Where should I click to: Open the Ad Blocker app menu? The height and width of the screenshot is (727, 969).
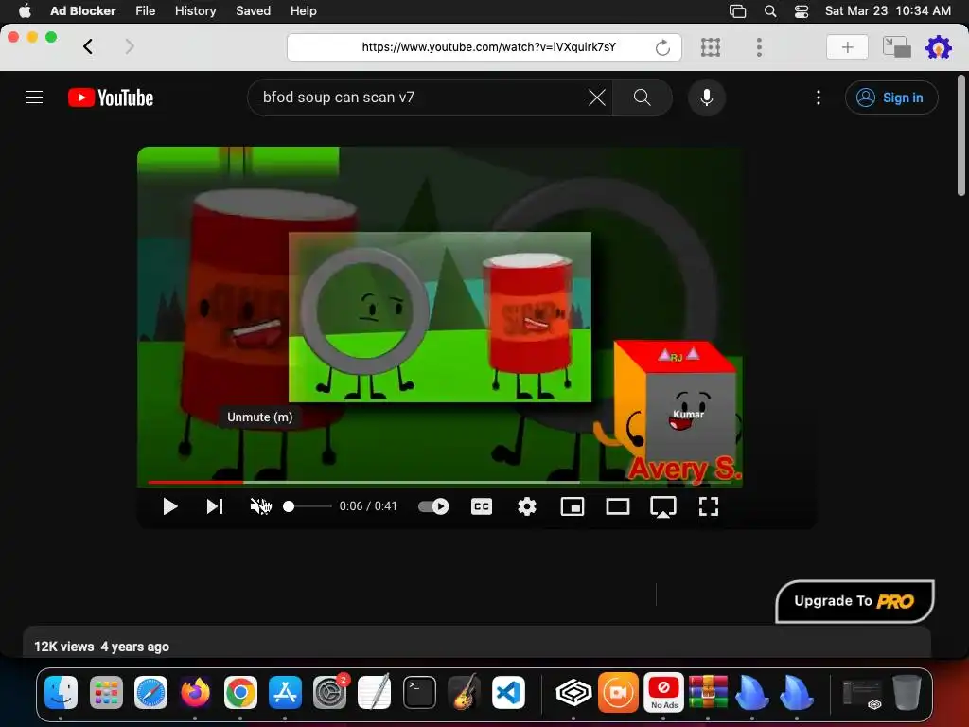[83, 11]
